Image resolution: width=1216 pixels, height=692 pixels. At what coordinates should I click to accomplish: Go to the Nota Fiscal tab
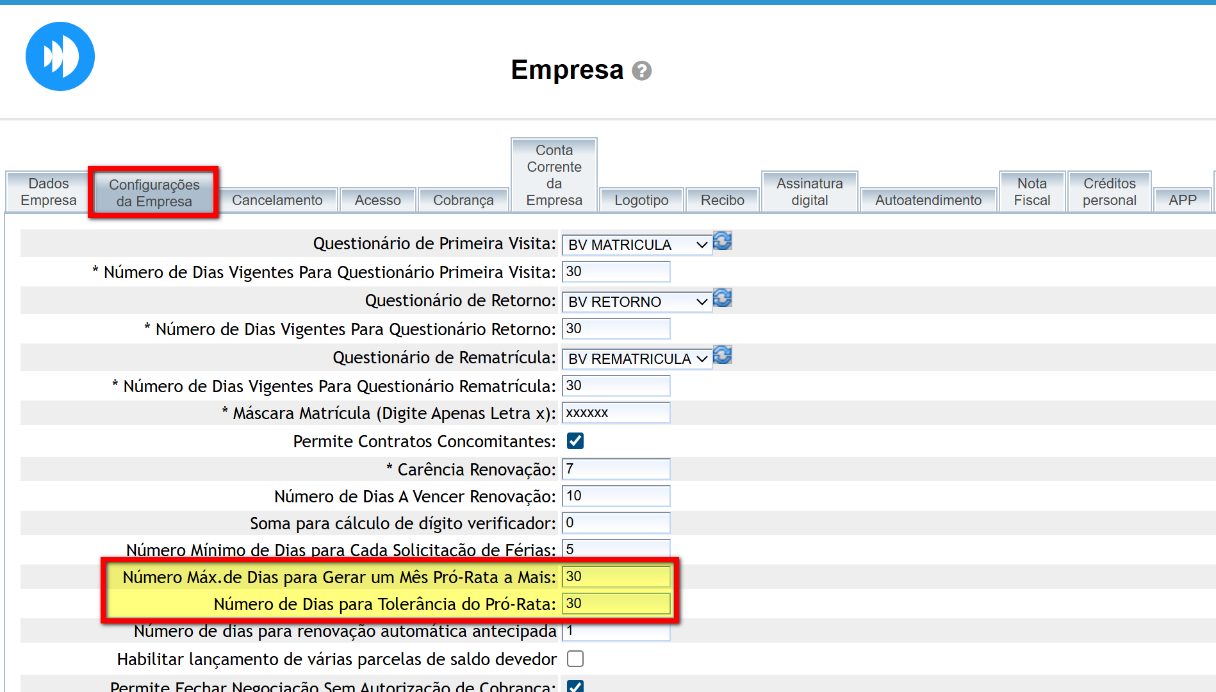[x=1031, y=192]
